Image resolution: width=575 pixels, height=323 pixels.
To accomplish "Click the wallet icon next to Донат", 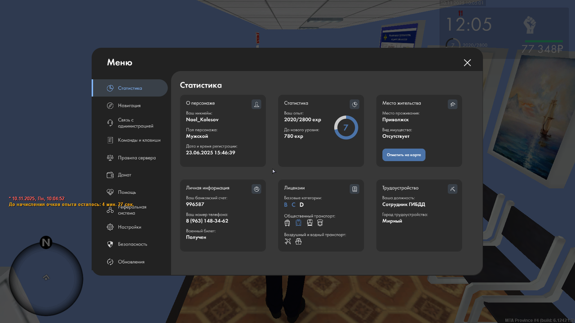I will (110, 175).
